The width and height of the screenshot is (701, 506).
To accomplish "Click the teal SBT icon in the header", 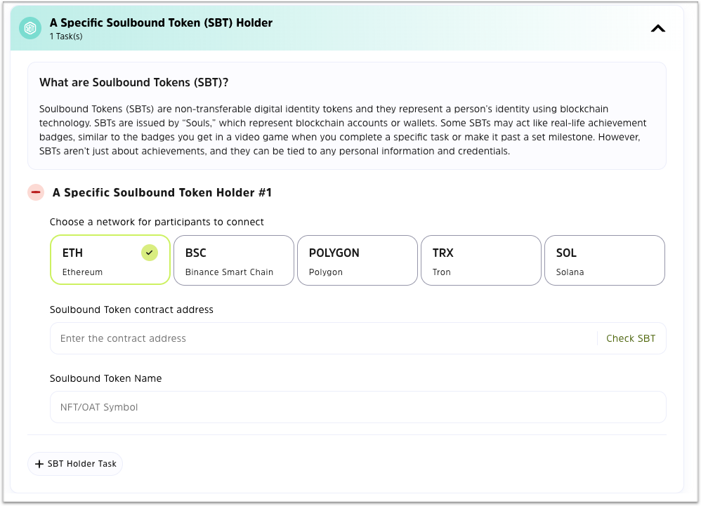I will click(30, 28).
